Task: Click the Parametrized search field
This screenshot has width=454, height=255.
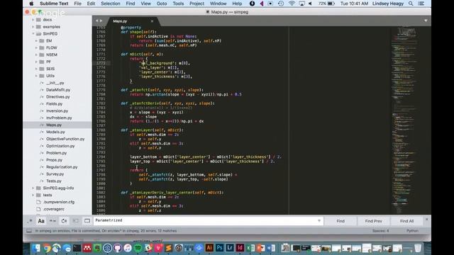Action: pyautogui.click(x=208, y=221)
